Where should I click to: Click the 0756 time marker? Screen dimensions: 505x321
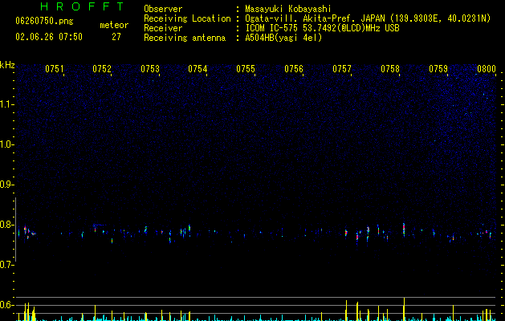294,68
